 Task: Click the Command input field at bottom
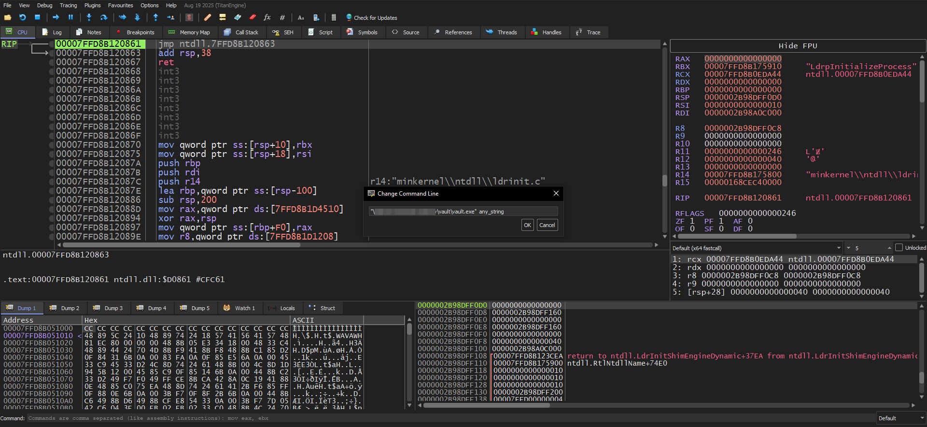click(451, 418)
